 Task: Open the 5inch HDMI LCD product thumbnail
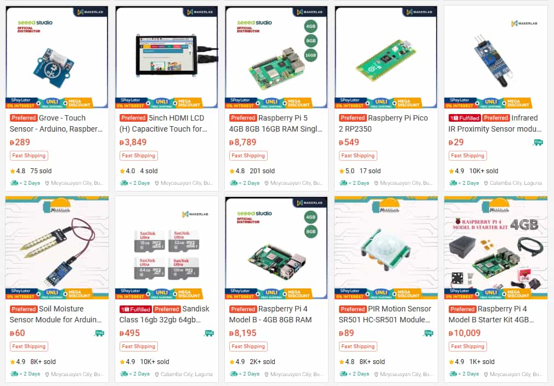click(167, 57)
